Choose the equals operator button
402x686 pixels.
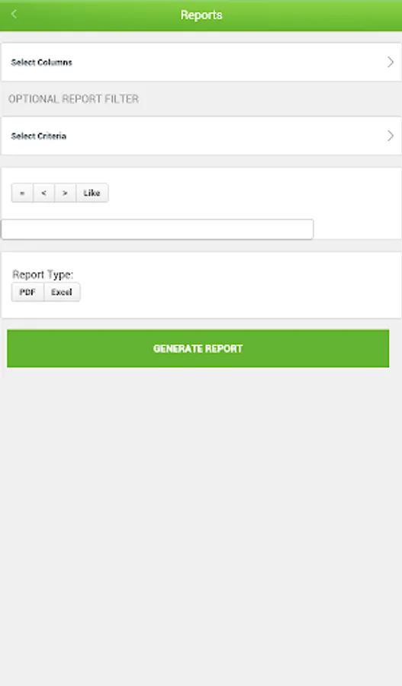pos(22,193)
